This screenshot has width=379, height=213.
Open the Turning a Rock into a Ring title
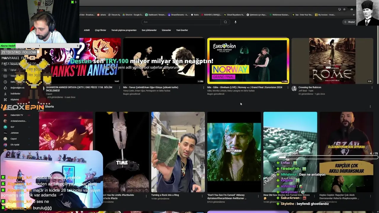point(165,195)
